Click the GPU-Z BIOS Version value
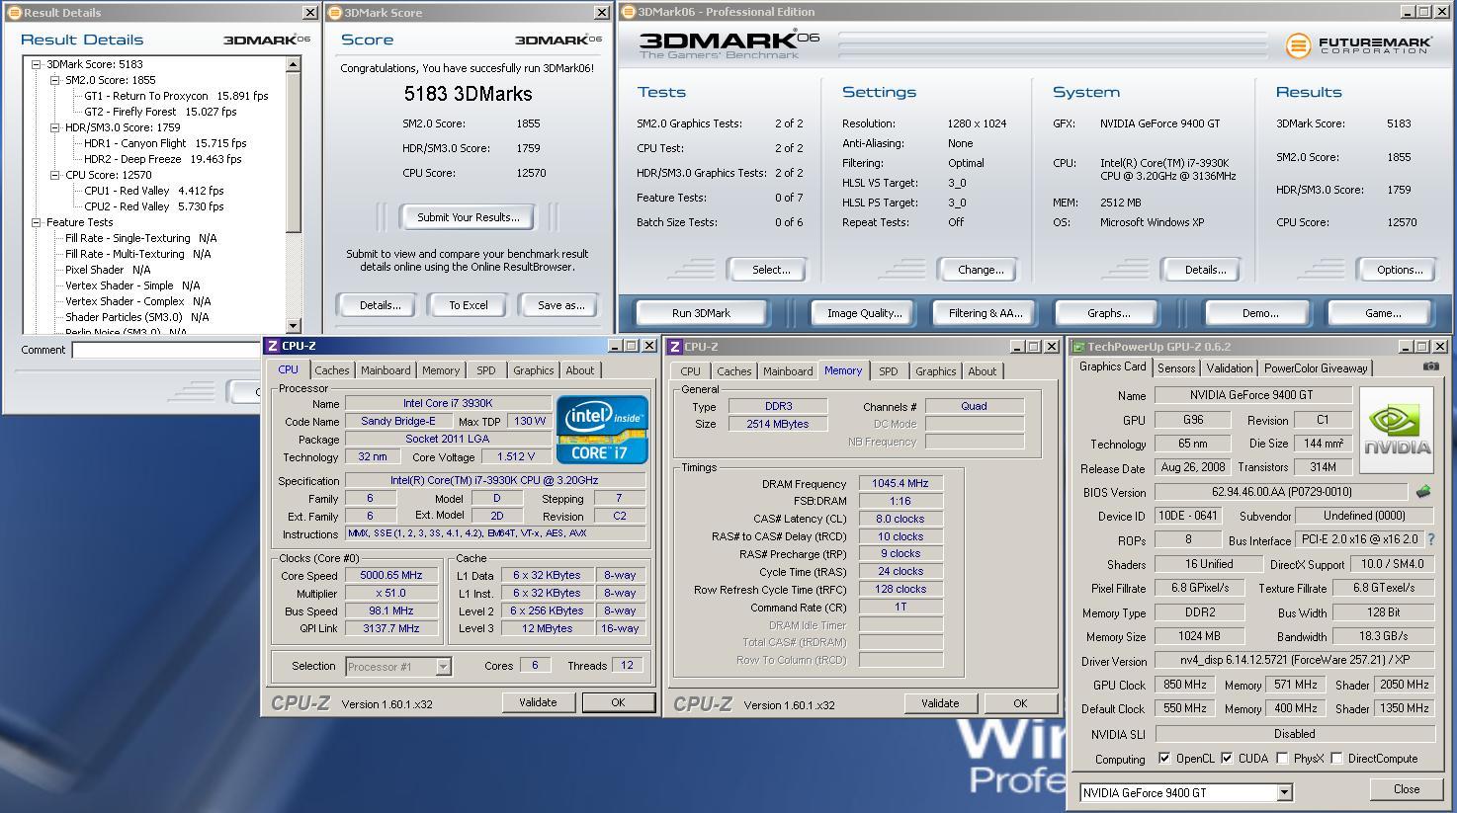The height and width of the screenshot is (813, 1457). [x=1280, y=491]
